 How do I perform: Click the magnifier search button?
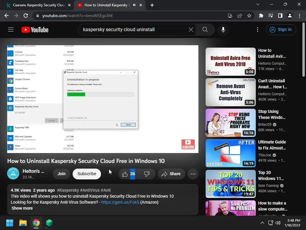pos(205,30)
